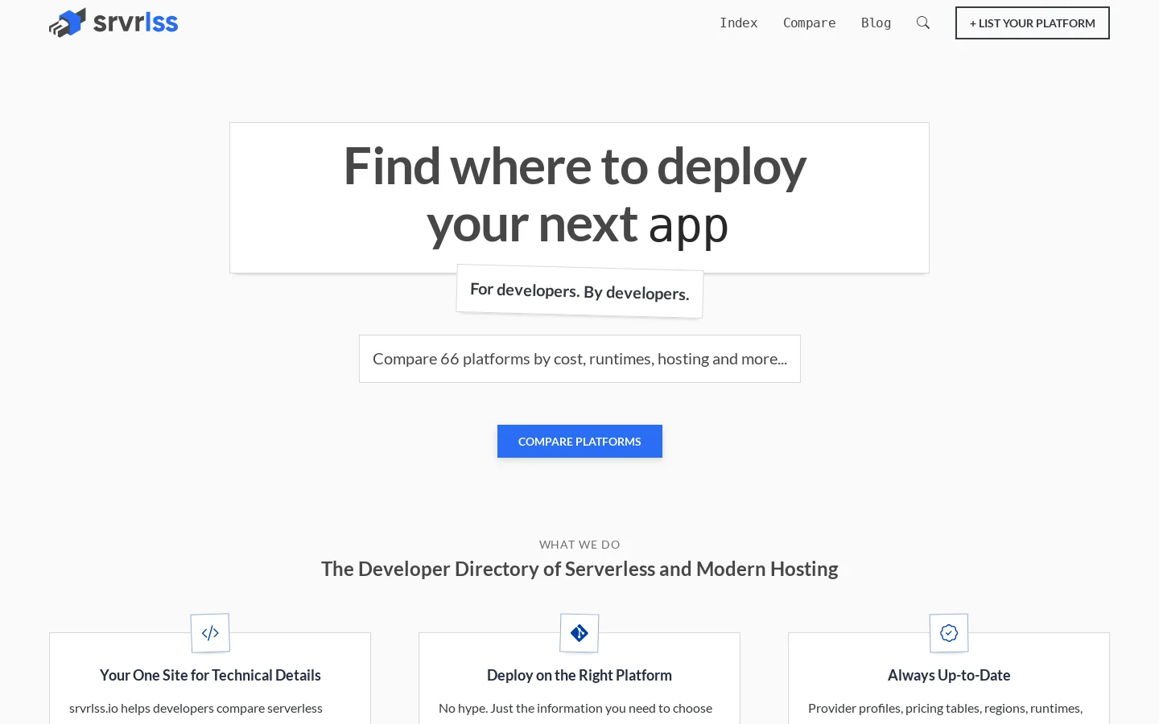The width and height of the screenshot is (1159, 724).
Task: Click the 'For developers. By developers.' tagline
Action: (579, 291)
